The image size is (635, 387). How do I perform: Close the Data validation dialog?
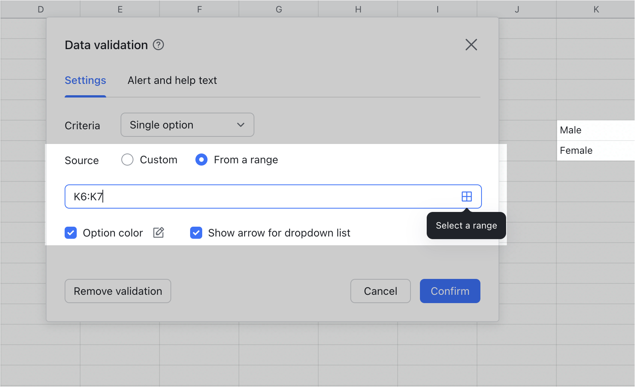coord(471,45)
